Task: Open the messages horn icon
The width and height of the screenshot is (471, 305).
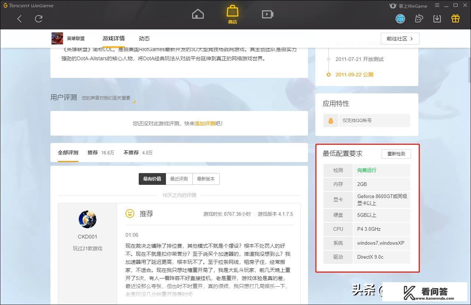Action: [x=419, y=19]
